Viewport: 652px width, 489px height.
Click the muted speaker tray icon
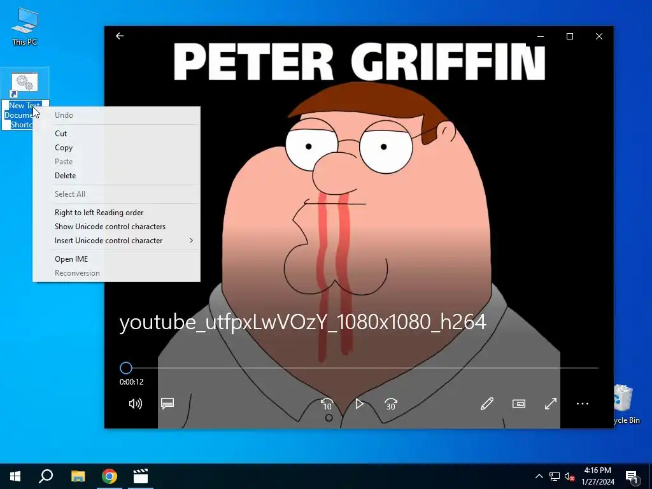tap(569, 476)
